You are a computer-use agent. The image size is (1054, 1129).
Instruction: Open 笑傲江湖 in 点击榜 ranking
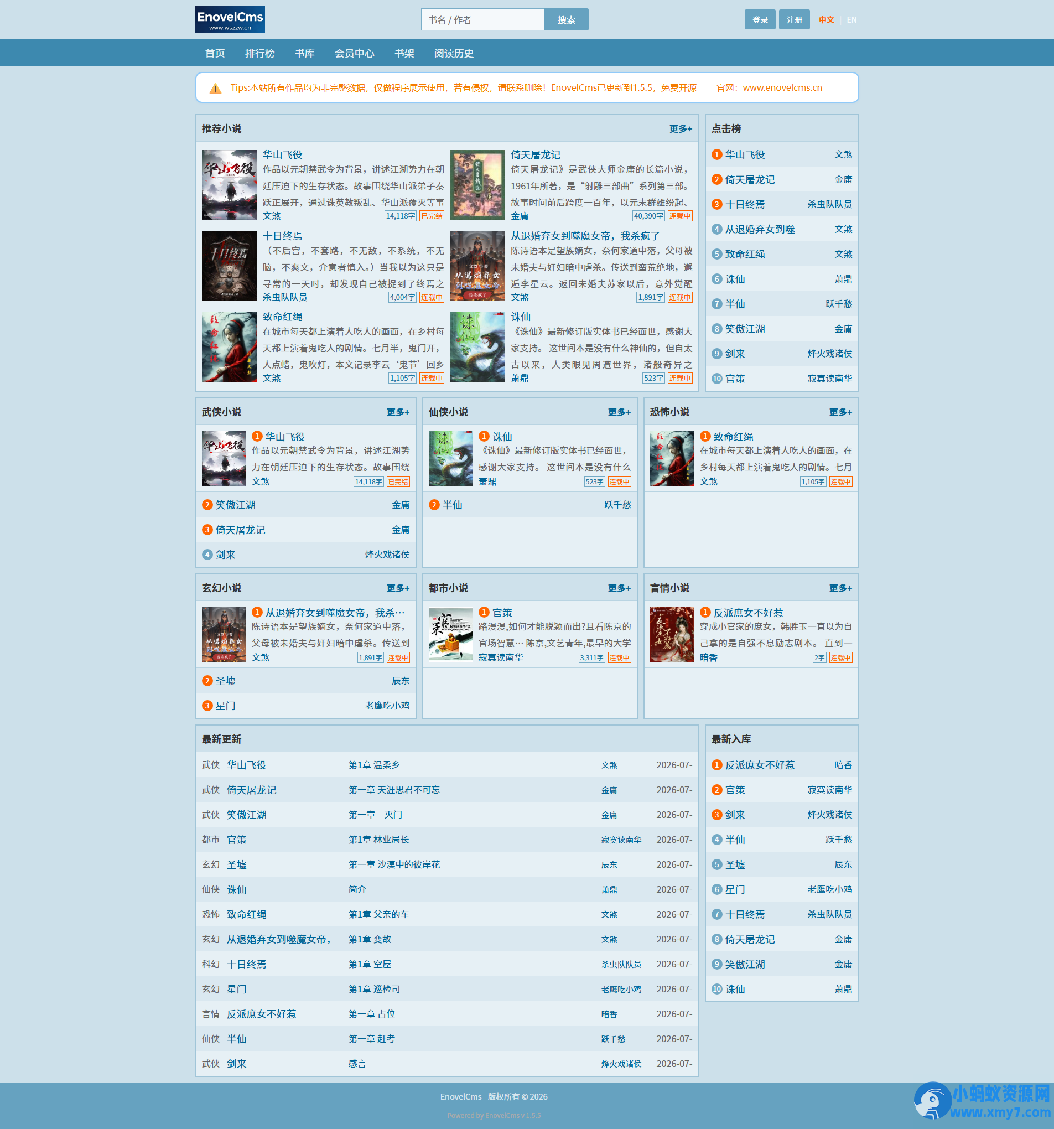745,329
